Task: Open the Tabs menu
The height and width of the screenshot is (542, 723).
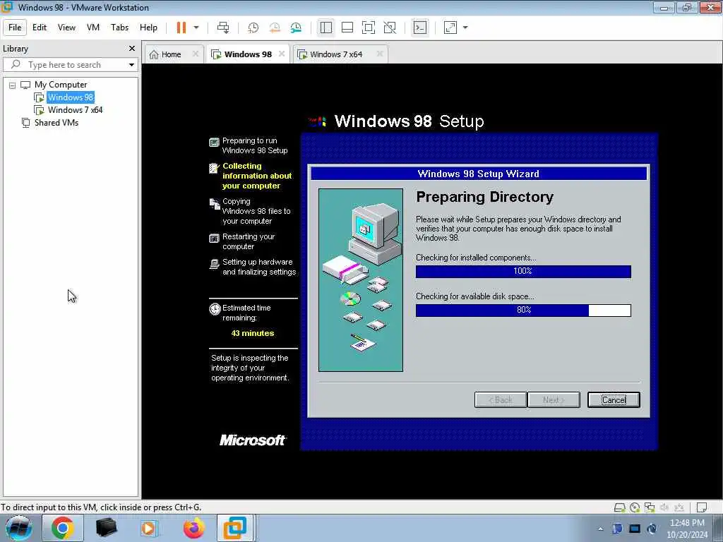Action: pyautogui.click(x=119, y=28)
